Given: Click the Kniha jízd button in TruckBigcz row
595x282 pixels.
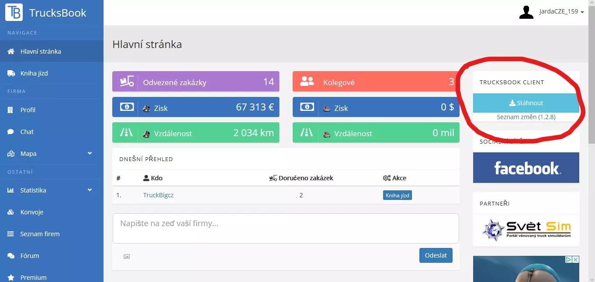Looking at the screenshot, I should click(x=398, y=195).
